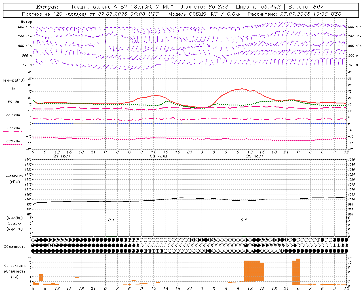The image size is (363, 291).
Task: Click the "Высота: 80м" elevation text
Action: [306, 7]
